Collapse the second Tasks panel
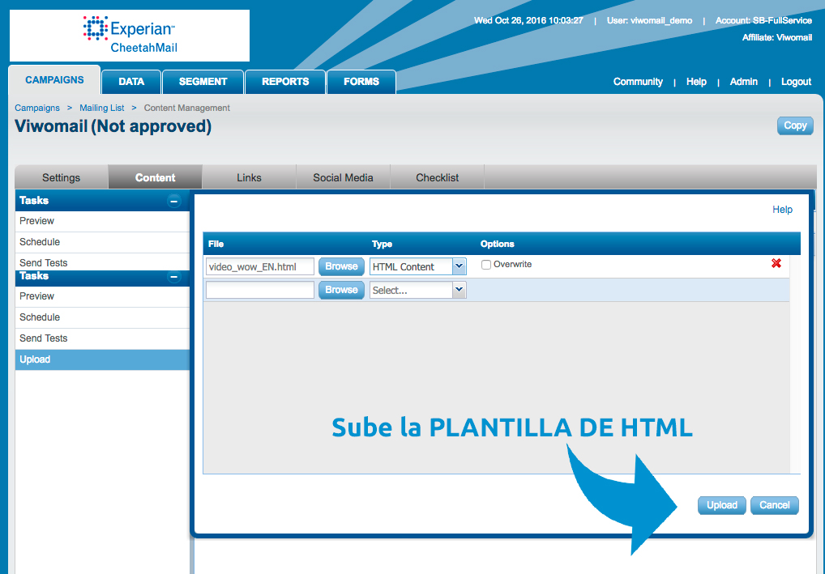 (x=174, y=277)
